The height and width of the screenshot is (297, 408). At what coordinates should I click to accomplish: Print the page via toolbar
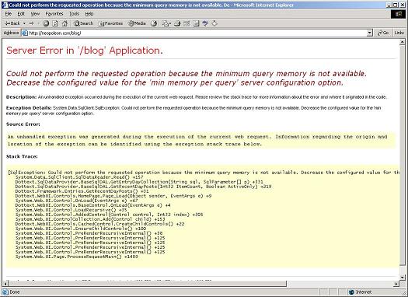pos(177,23)
